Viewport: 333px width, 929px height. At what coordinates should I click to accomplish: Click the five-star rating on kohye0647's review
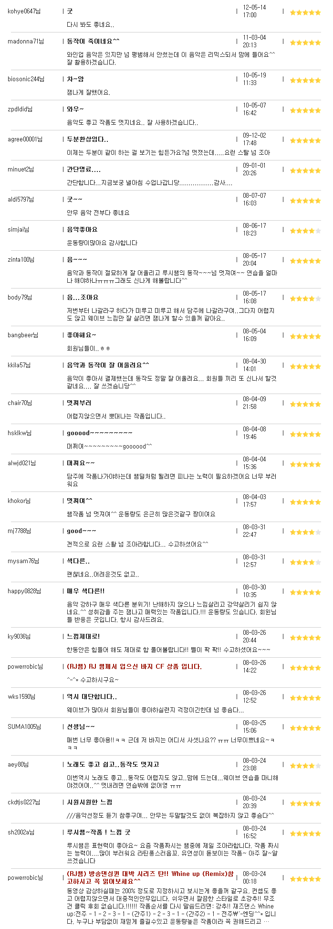[x=305, y=13]
